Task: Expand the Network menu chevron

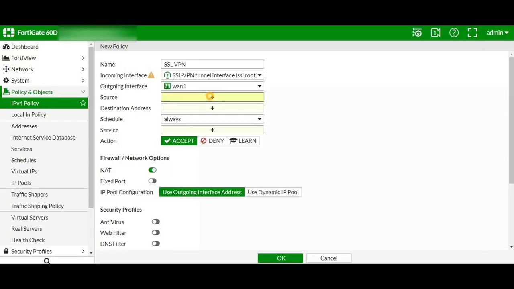Action: point(83,69)
